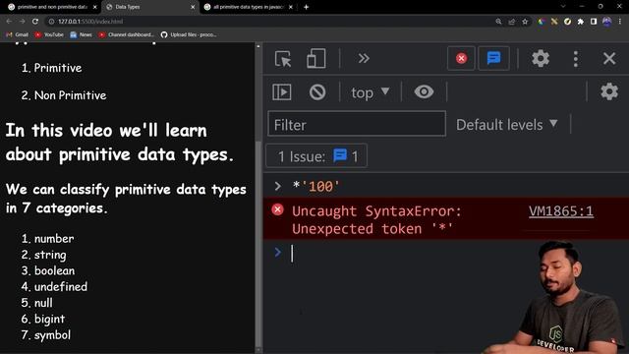This screenshot has width=629, height=354.
Task: Open the YouTube bookmark
Action: [x=49, y=34]
